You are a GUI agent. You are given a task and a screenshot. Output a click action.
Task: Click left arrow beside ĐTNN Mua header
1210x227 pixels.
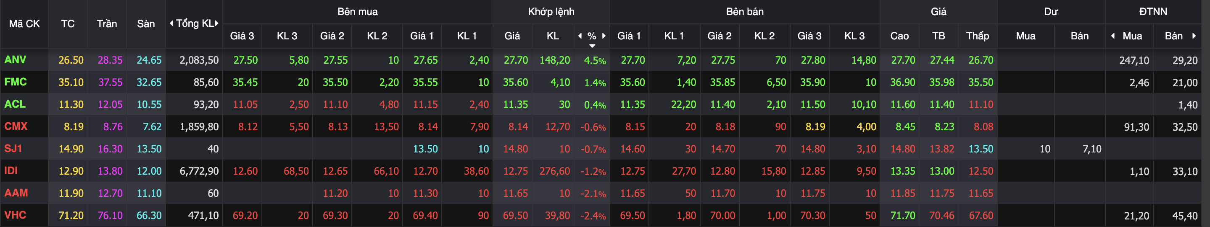(x=1113, y=36)
